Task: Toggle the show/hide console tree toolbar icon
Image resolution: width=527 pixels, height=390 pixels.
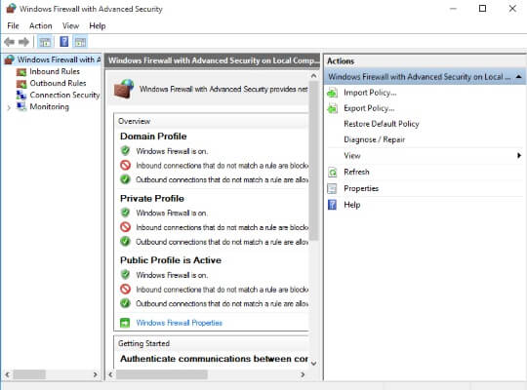Action: pyautogui.click(x=45, y=42)
